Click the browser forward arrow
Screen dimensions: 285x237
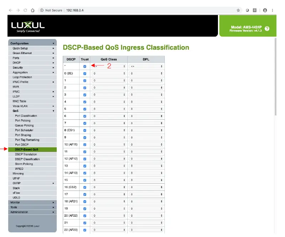pyautogui.click(x=18, y=10)
